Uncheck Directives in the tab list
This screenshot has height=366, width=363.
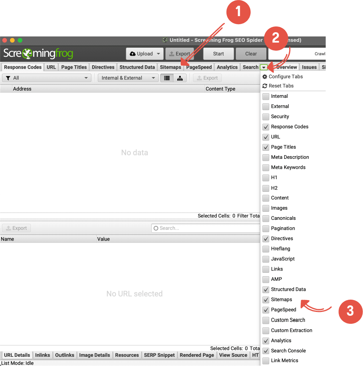(266, 239)
